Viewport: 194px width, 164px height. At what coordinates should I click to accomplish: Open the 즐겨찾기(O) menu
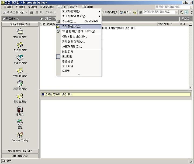point(47,7)
